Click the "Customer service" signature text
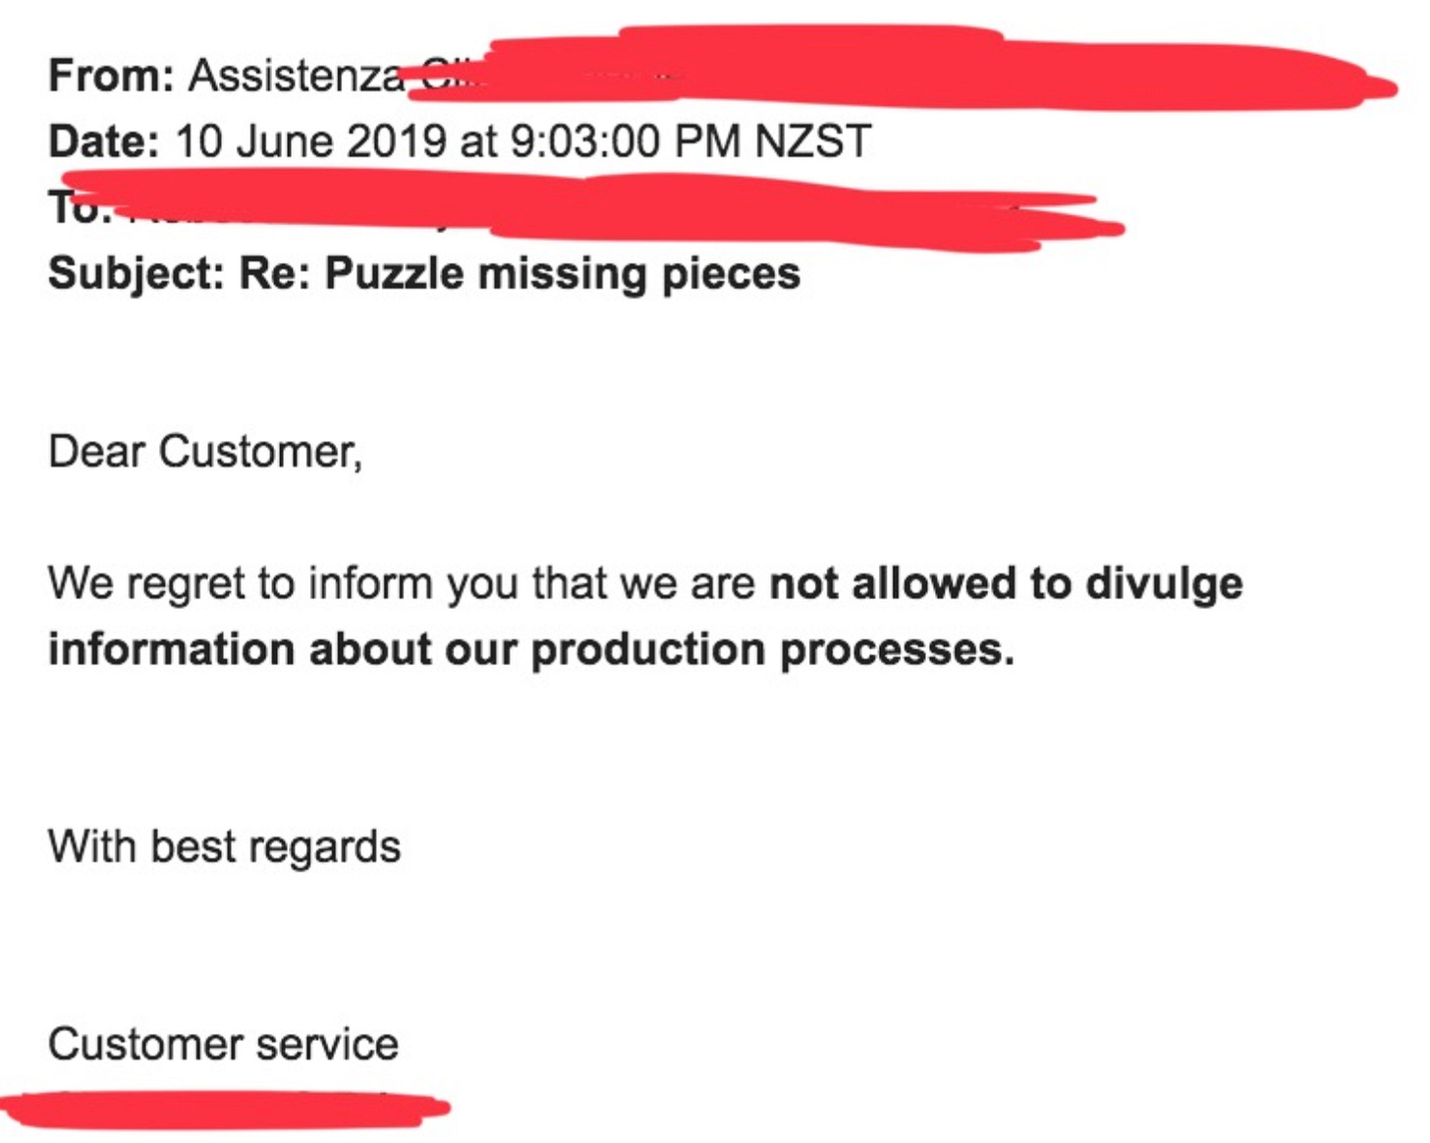This screenshot has height=1143, width=1430. pos(224,1044)
